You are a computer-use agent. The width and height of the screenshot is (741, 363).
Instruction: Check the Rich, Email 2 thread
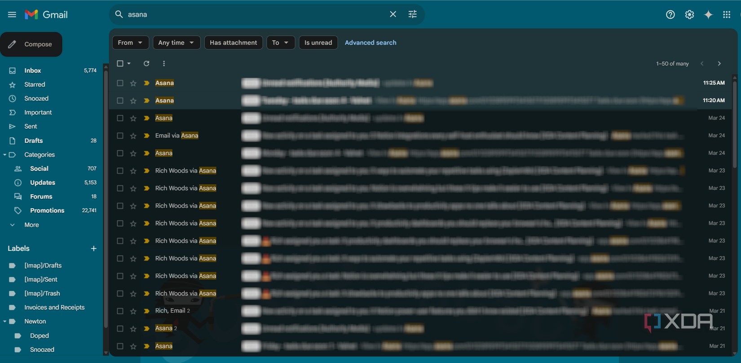120,311
